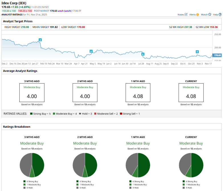Click the earnings marker near Nov 3
This screenshot has height=191, width=223.
(x=197, y=52)
